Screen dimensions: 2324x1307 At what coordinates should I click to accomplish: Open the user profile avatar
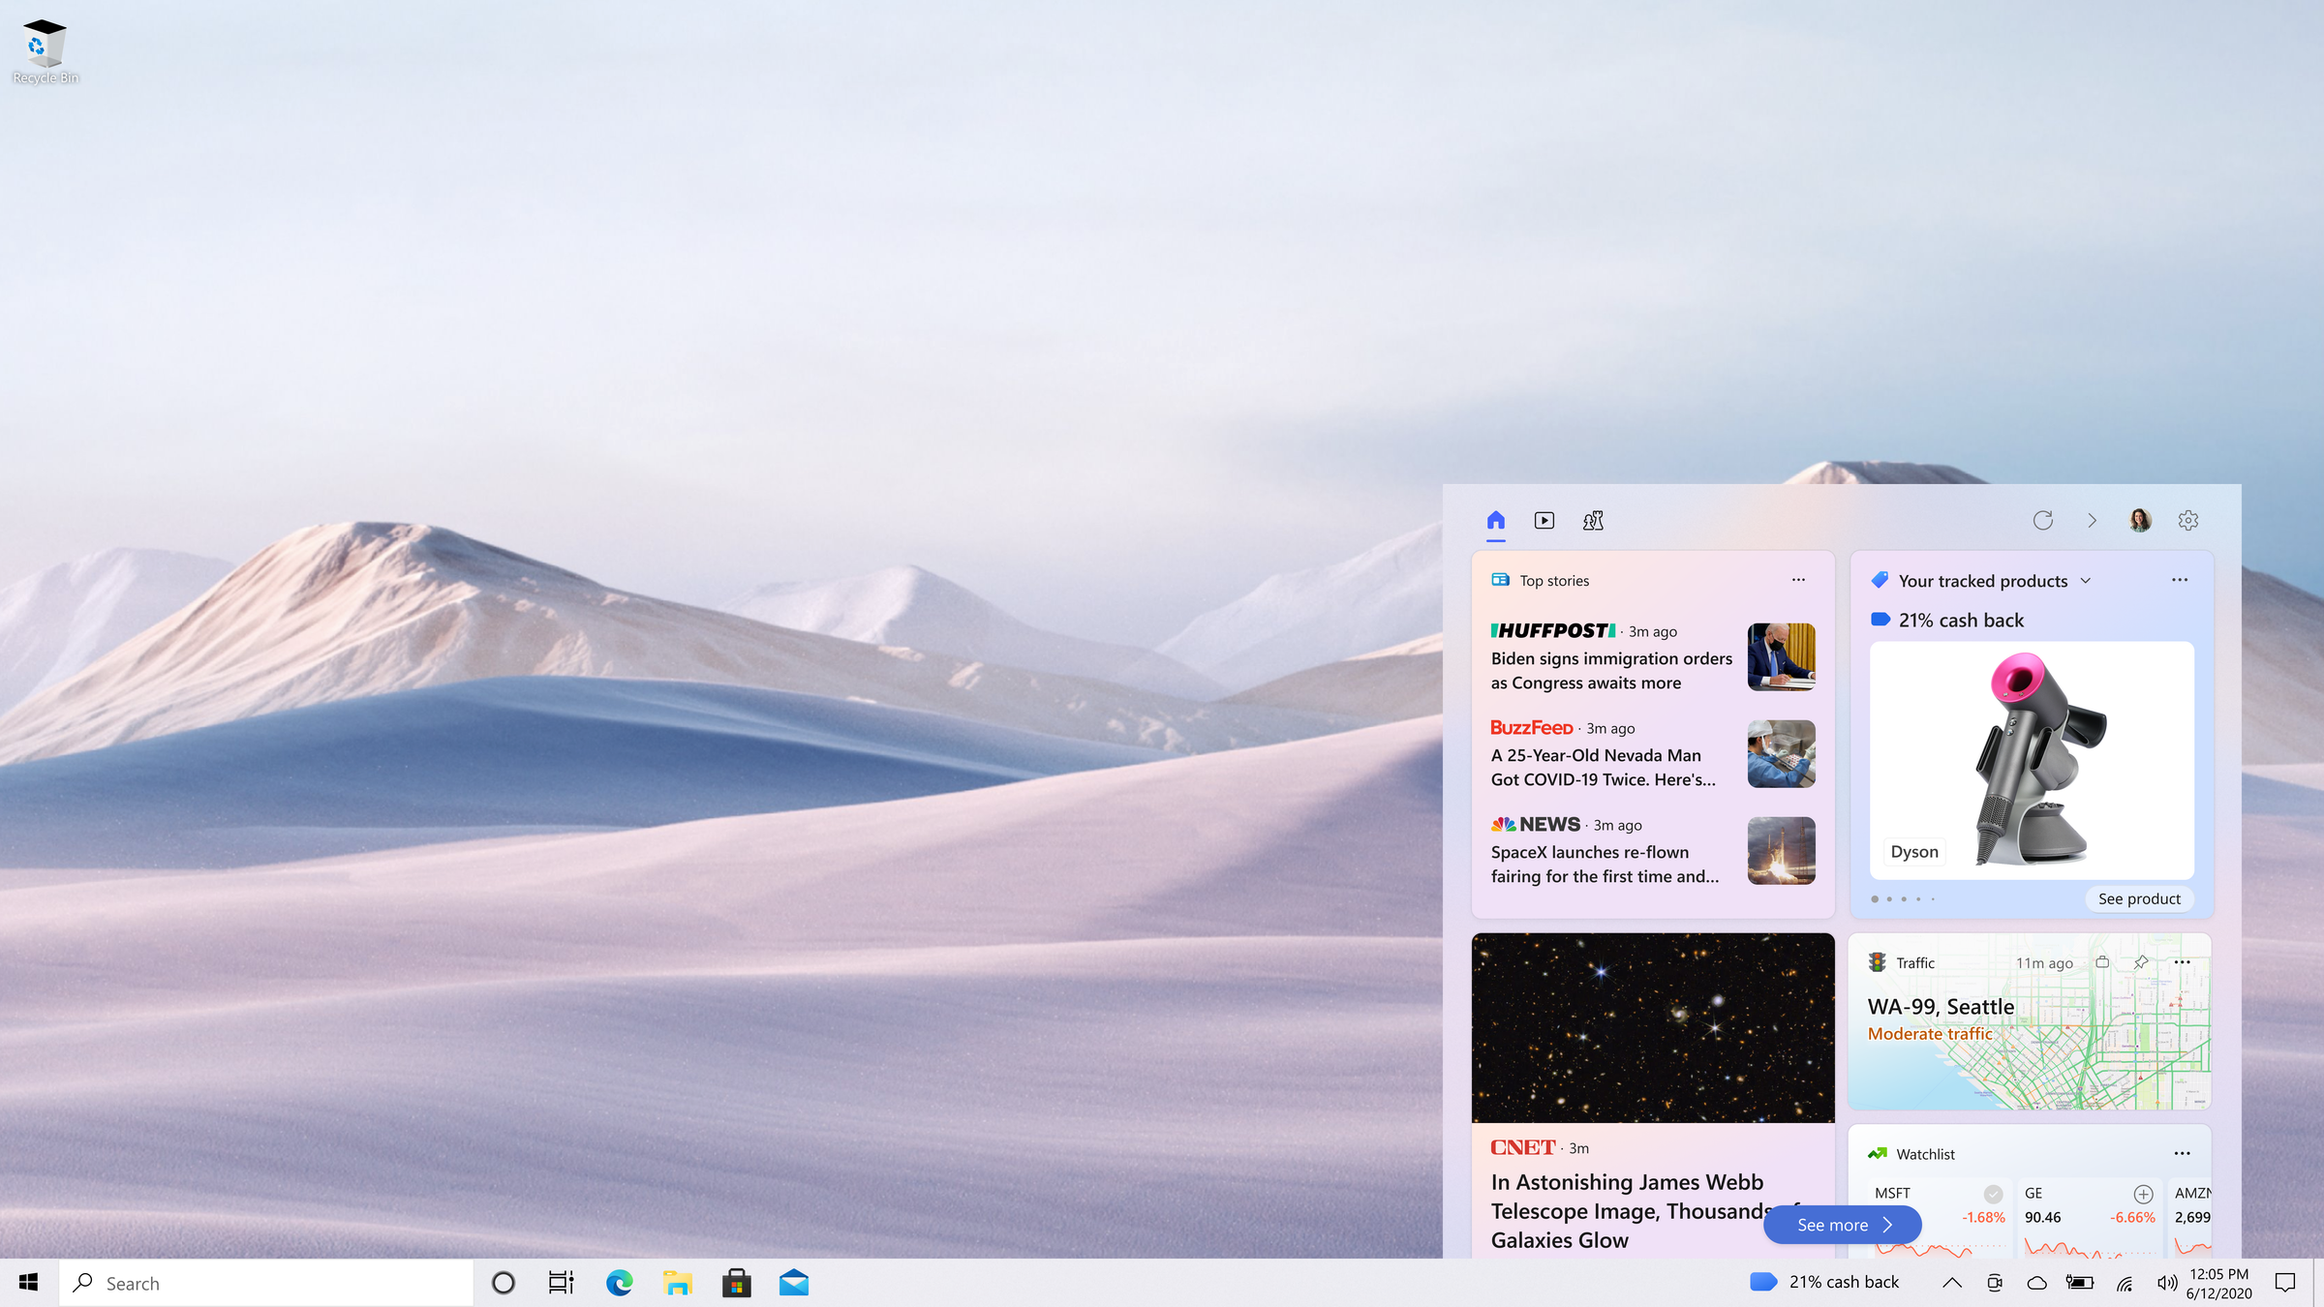pyautogui.click(x=2140, y=520)
